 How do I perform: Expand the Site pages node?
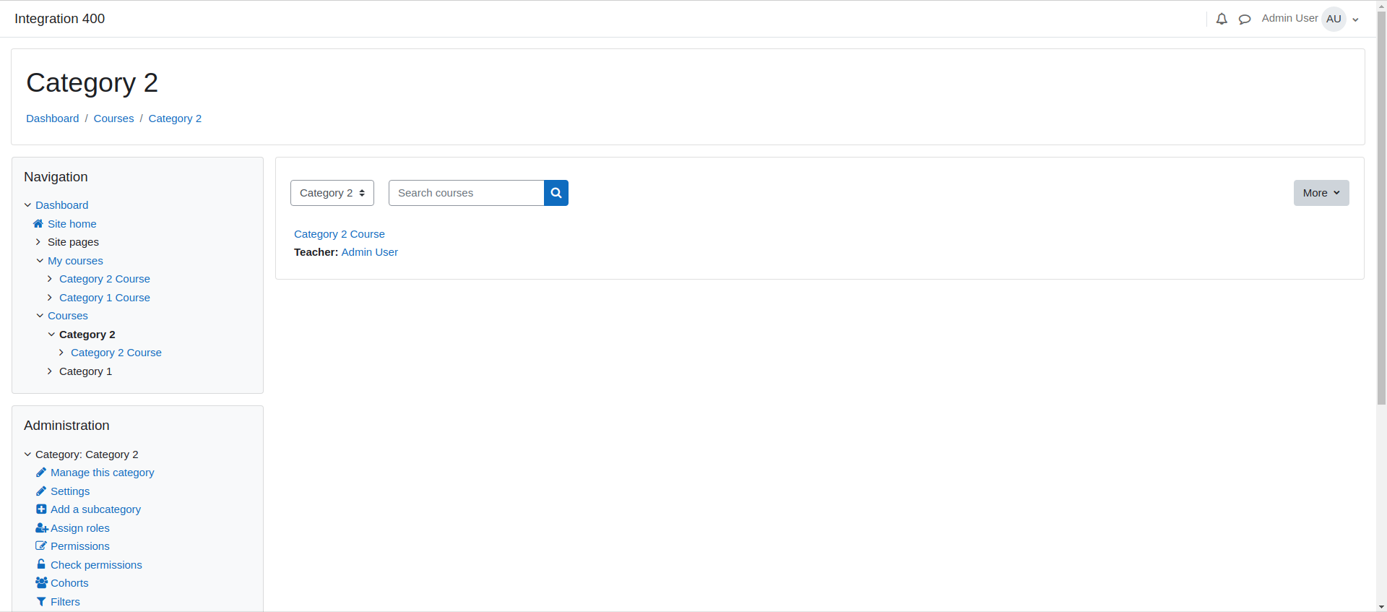[x=39, y=242]
